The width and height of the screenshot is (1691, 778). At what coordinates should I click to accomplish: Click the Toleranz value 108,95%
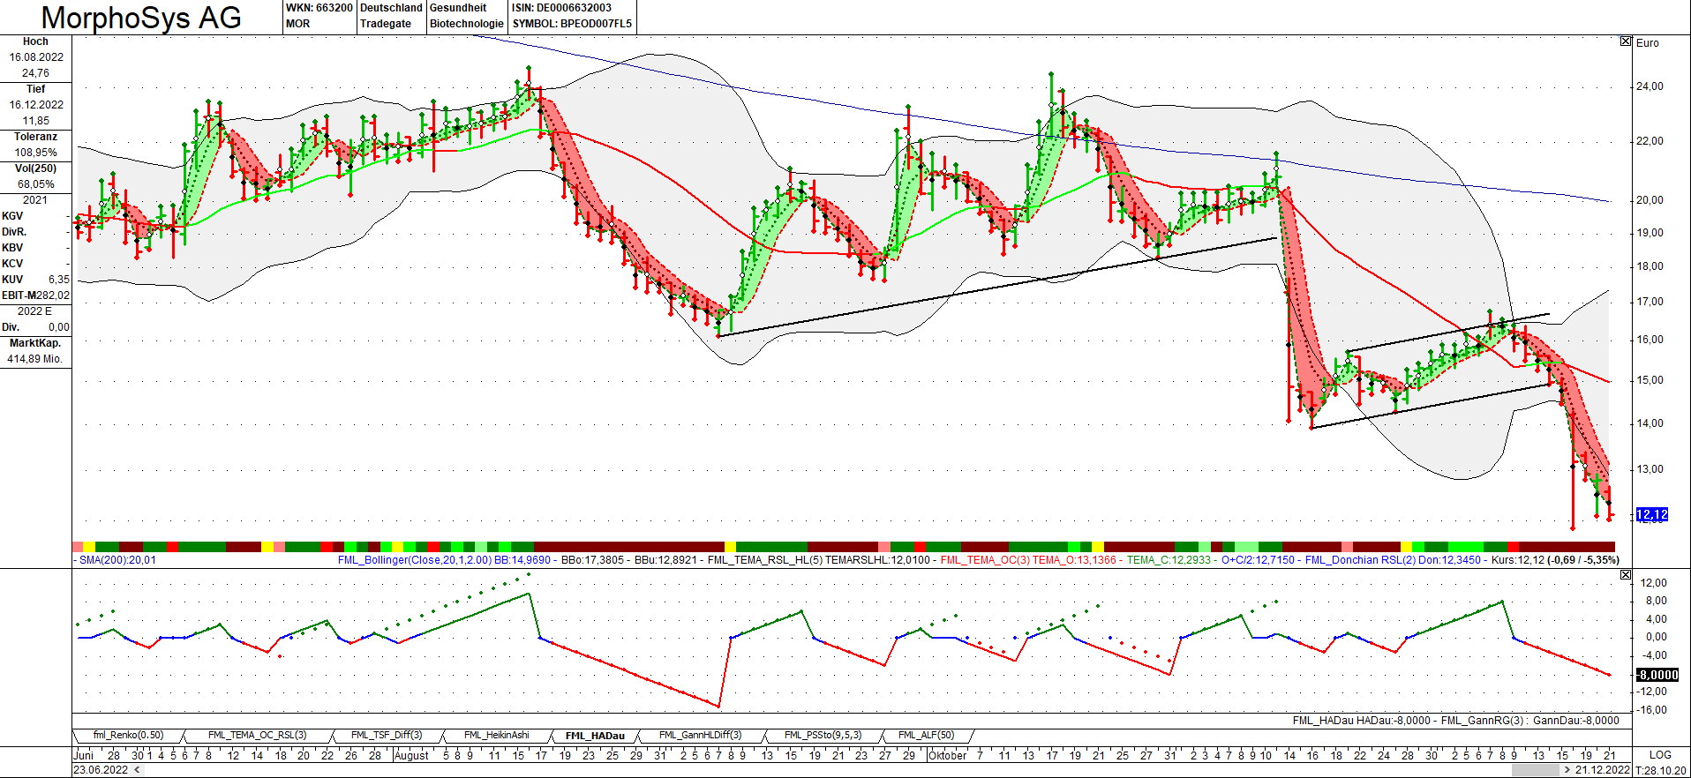(x=35, y=153)
